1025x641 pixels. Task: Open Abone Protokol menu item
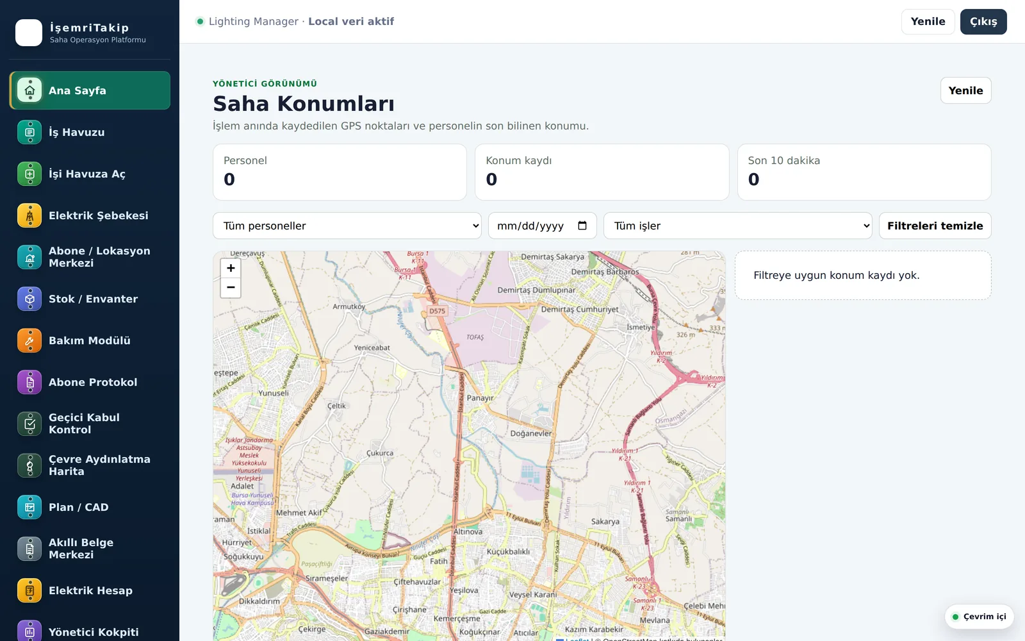(90, 382)
